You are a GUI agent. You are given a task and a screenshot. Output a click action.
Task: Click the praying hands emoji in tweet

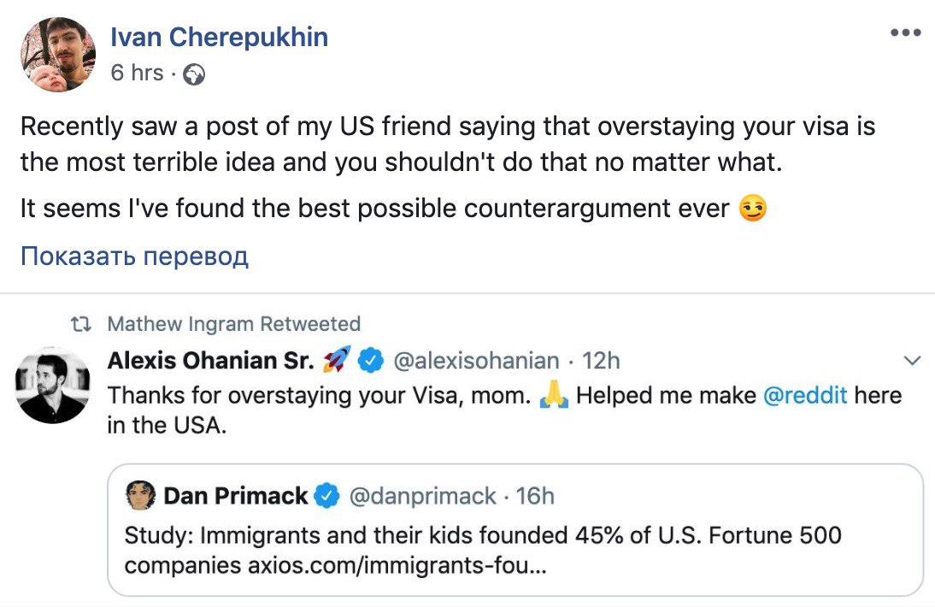pos(554,396)
